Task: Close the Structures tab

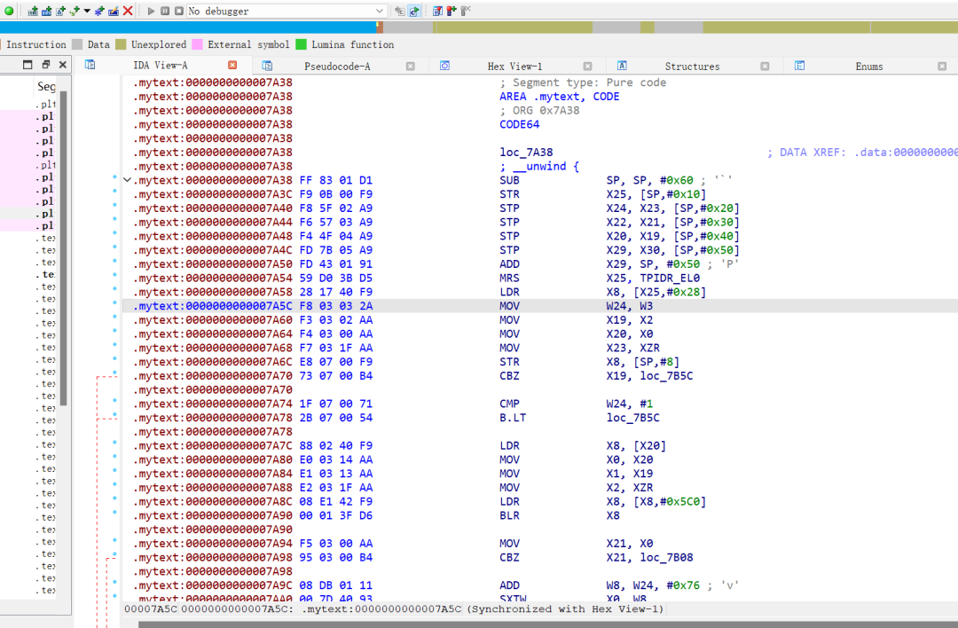Action: pos(765,66)
